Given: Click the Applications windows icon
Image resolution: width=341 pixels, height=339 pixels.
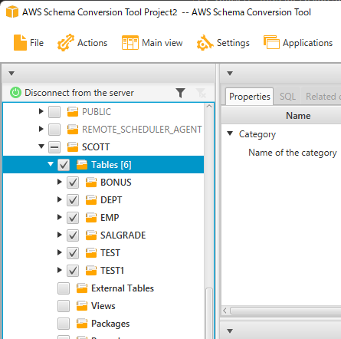Looking at the screenshot, I should (271, 42).
